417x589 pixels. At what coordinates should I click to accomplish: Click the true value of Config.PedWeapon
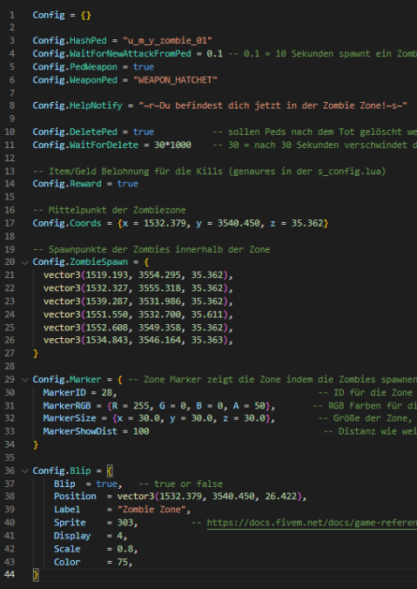(x=144, y=67)
